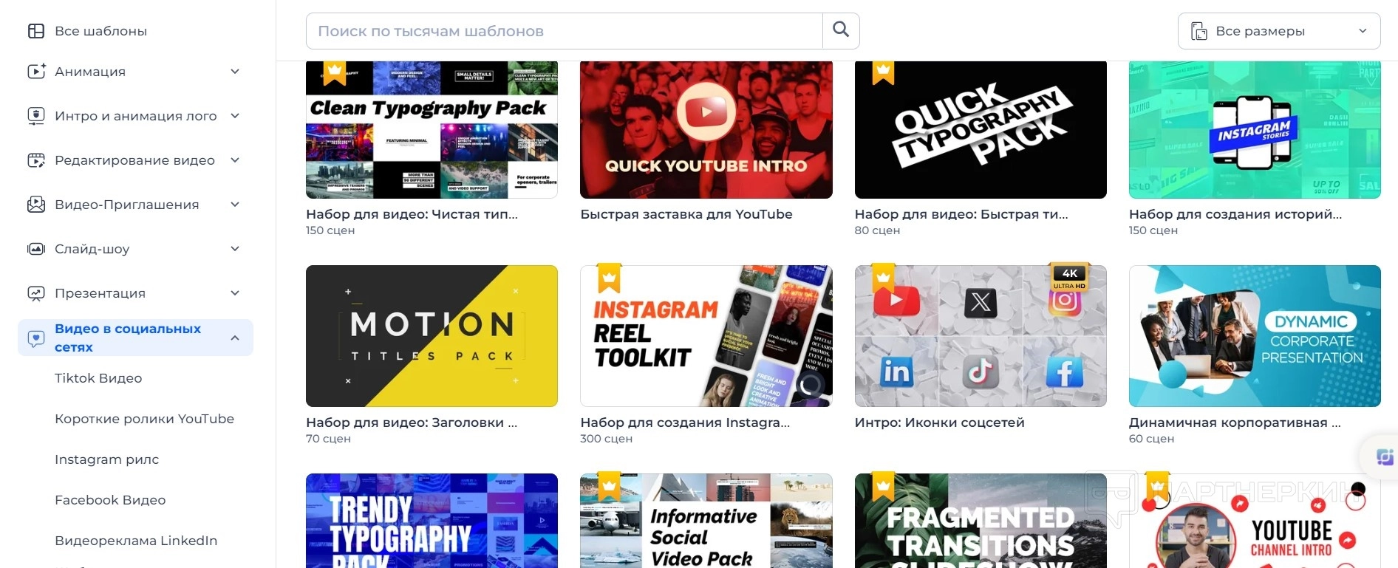Select Instagram рилс subcategory
The height and width of the screenshot is (568, 1398).
106,459
